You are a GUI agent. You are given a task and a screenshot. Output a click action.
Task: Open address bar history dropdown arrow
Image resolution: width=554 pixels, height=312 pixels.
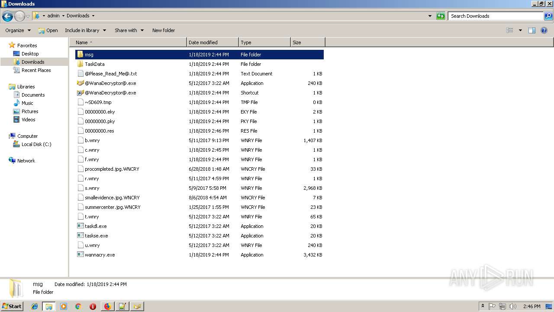point(430,16)
